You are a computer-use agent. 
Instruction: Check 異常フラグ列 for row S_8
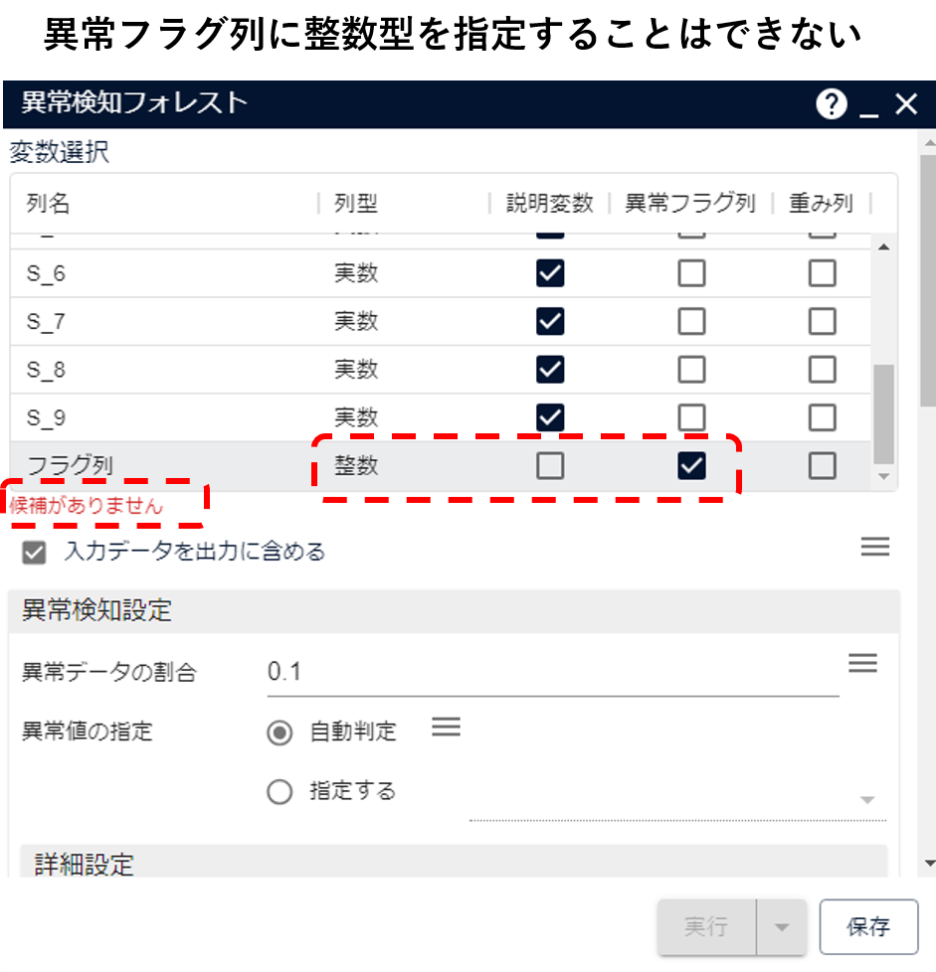[x=691, y=370]
